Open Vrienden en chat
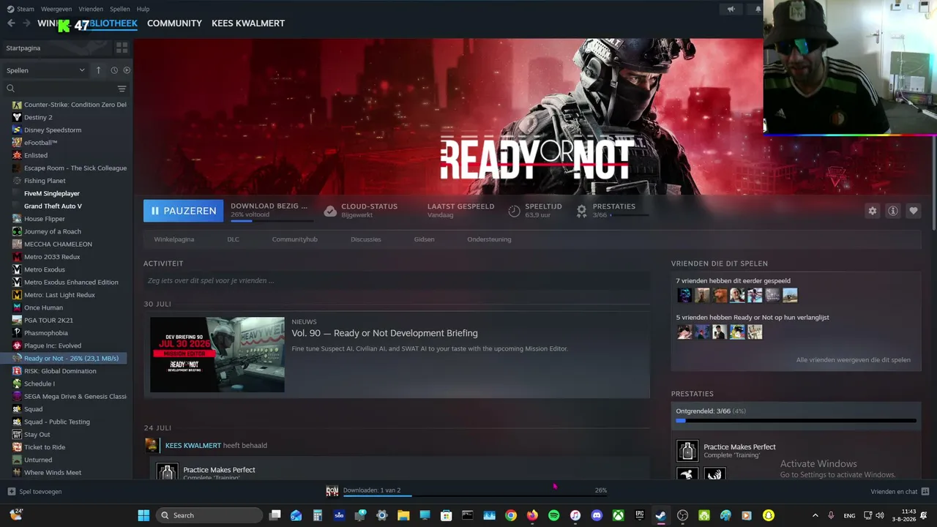 click(900, 492)
